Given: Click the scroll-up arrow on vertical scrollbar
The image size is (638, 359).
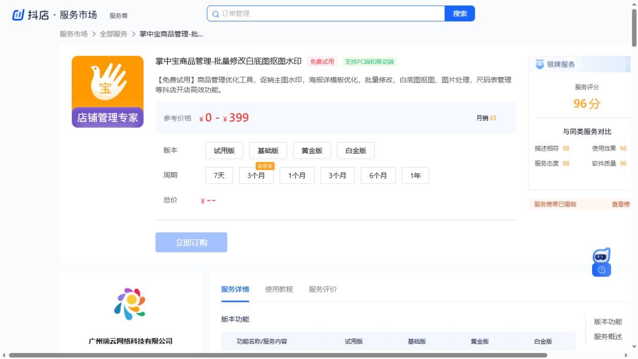Looking at the screenshot, I should [634, 4].
